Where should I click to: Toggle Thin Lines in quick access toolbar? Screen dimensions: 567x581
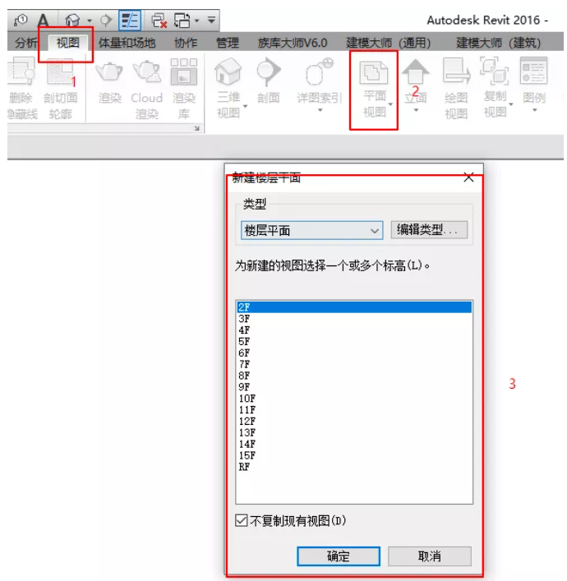130,20
